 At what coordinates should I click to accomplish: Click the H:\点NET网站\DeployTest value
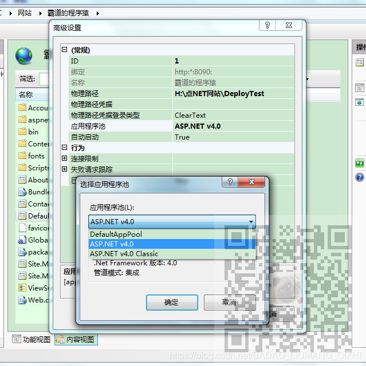[219, 94]
